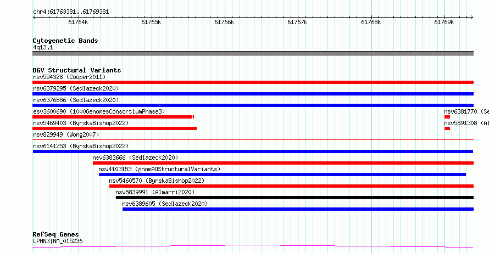Open the nsv594328 (Cooper2011) label

click(x=69, y=77)
